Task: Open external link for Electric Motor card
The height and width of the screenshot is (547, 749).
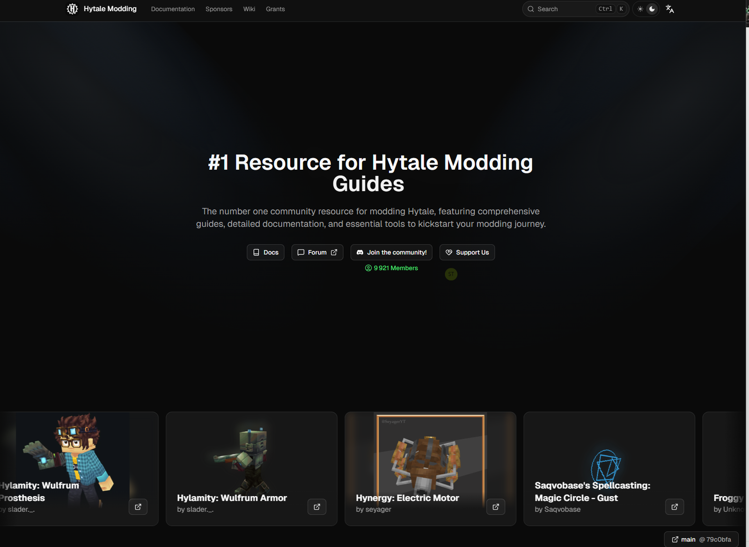Action: coord(496,507)
